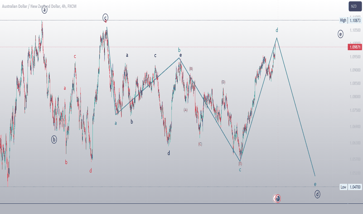Select the dark blue 'e' wave label
363x214 pixels.
pyautogui.click(x=181, y=55)
